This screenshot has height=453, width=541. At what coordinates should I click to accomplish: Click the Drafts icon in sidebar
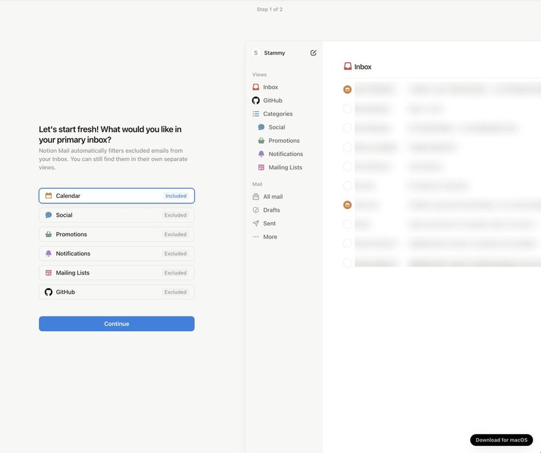coord(256,210)
